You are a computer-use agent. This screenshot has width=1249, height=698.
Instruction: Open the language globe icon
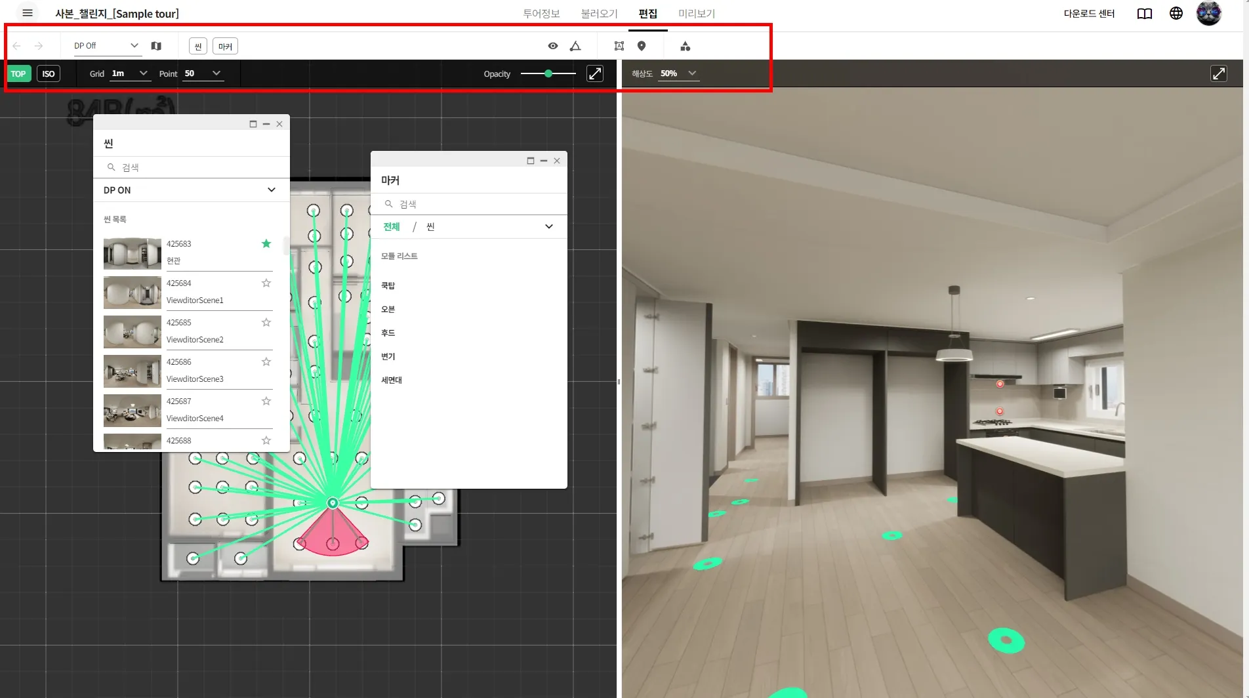coord(1176,13)
